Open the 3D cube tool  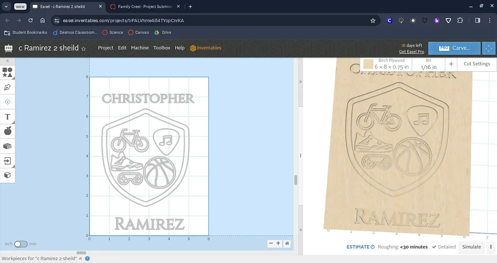pyautogui.click(x=7, y=175)
